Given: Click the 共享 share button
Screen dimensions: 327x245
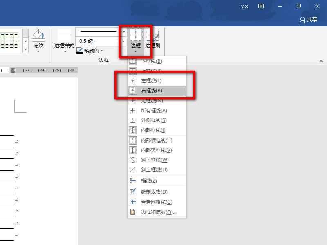Looking at the screenshot, I should pyautogui.click(x=309, y=20).
